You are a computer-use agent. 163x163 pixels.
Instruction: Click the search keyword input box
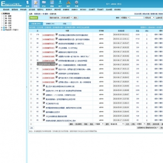click(x=136, y=18)
